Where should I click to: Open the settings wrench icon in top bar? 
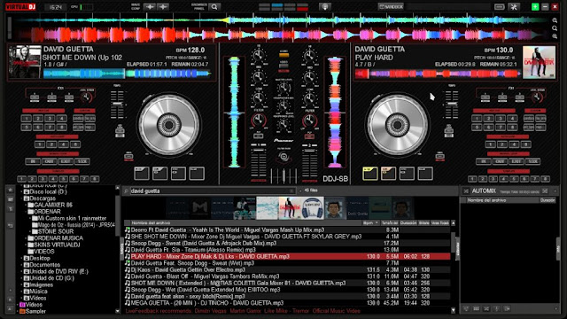coord(514,7)
